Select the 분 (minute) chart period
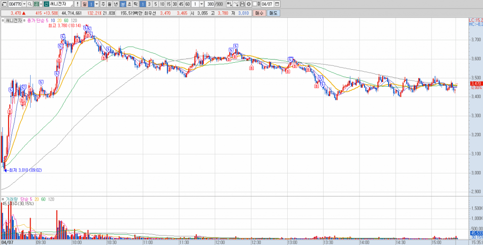The image size is (483, 245). pos(123,4)
